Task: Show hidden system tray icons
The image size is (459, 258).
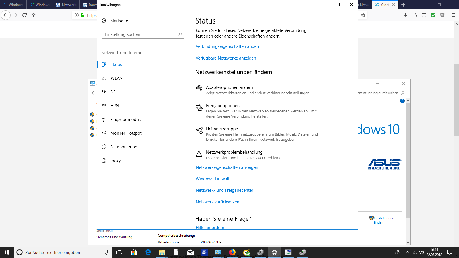Action: [x=407, y=252]
